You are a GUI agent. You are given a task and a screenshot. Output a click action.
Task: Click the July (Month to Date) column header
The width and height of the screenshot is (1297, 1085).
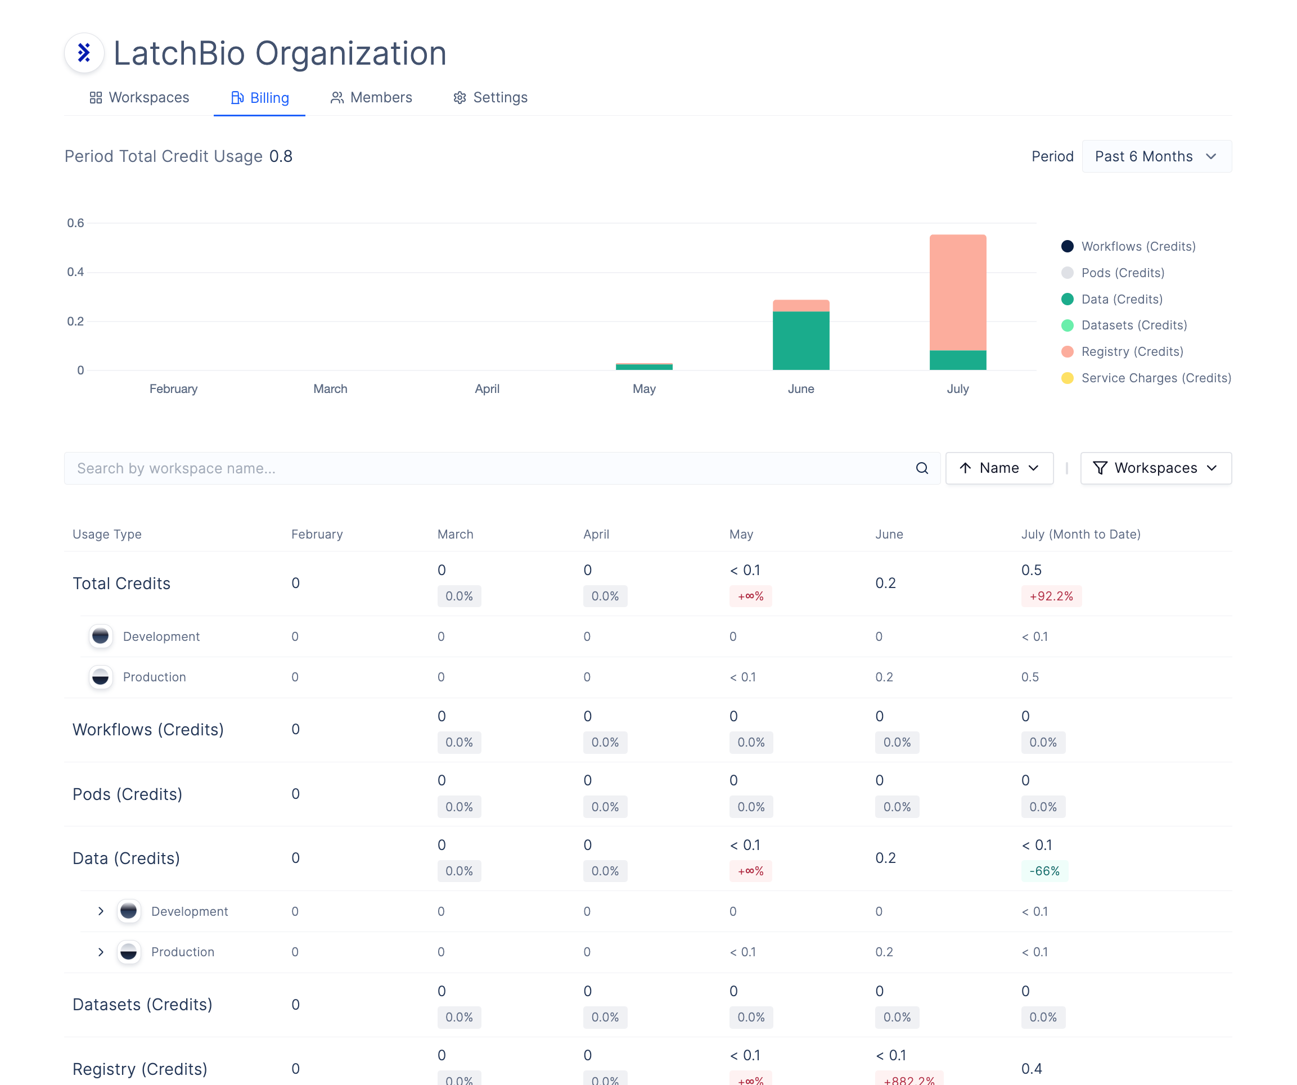1081,534
